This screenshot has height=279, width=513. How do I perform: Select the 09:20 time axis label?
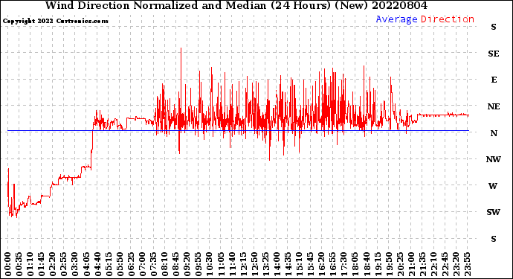(x=187, y=264)
